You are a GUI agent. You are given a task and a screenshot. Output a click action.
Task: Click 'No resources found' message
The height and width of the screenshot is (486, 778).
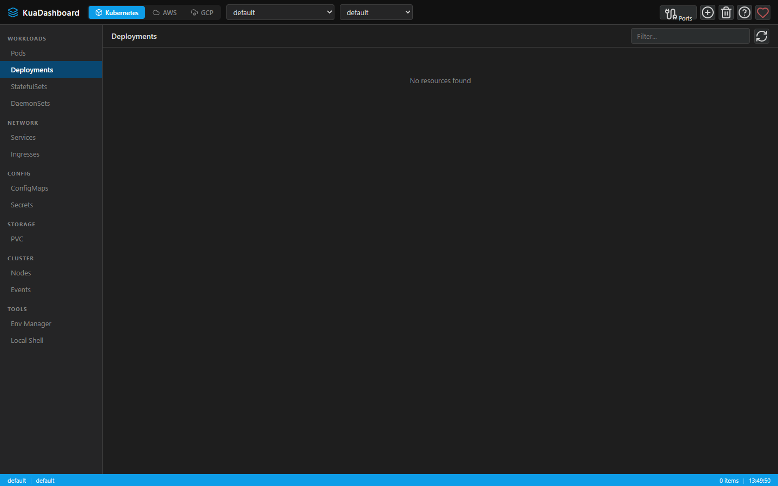click(440, 80)
